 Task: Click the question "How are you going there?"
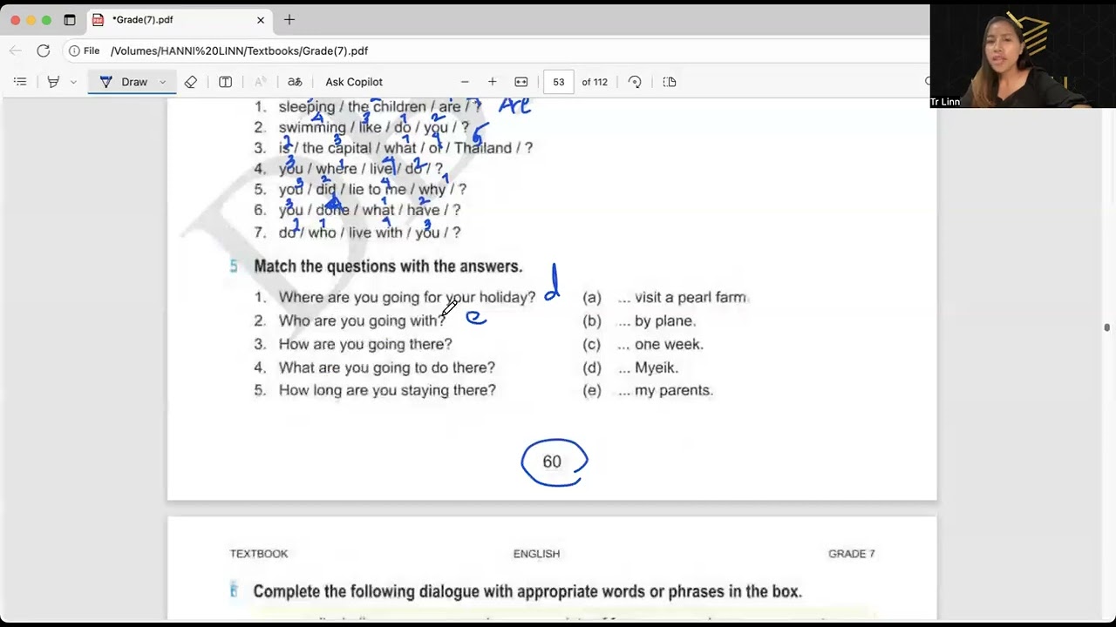coord(365,345)
